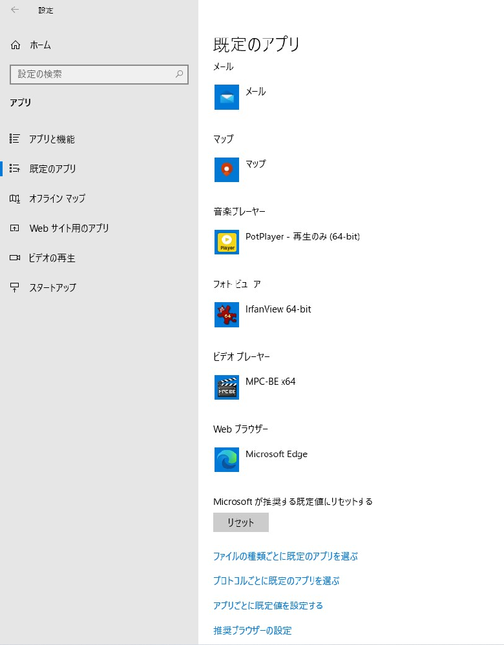The image size is (504, 645).
Task: Click the Web サイト用のアプリ icon
Action: pos(15,228)
